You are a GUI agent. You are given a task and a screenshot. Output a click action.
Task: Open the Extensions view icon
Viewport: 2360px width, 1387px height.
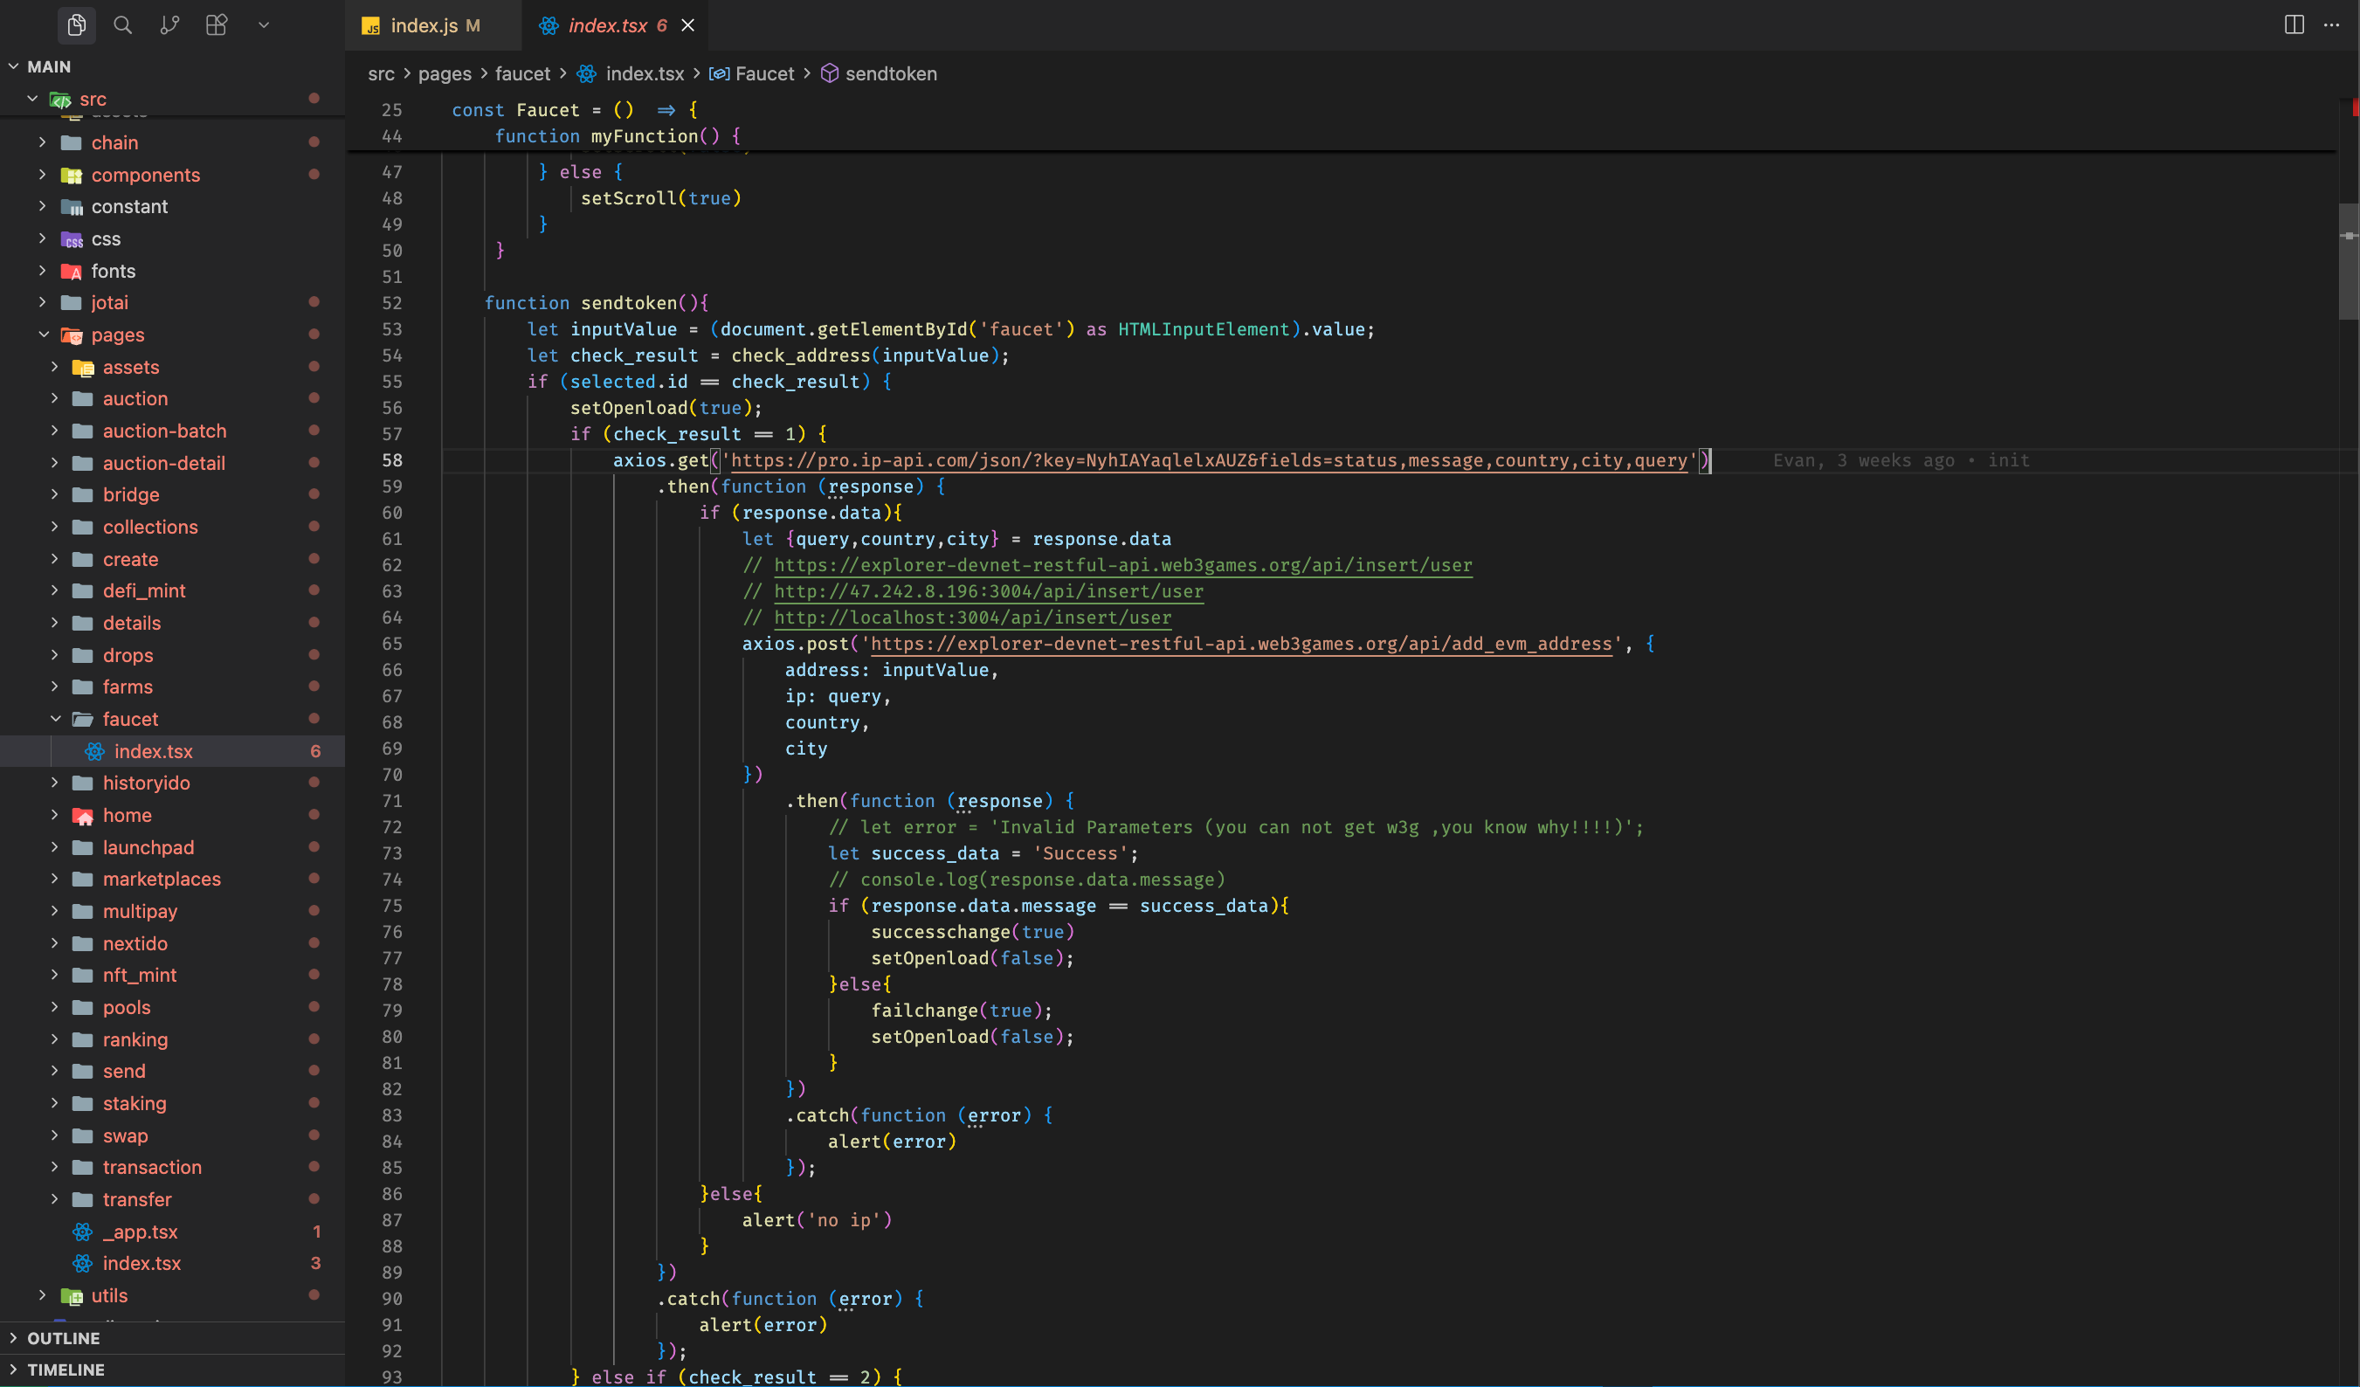(x=217, y=25)
